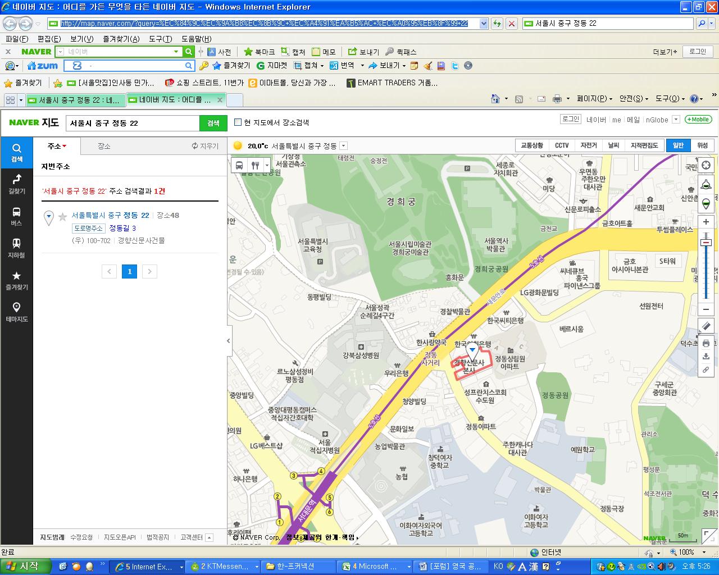
Task: Expand the 안전(S) command bar menu
Action: coord(633,99)
